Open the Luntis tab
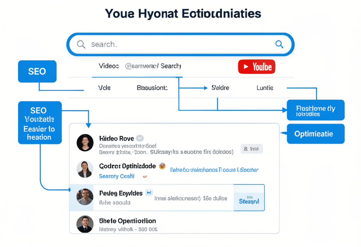This screenshot has width=361, height=247. tap(265, 88)
